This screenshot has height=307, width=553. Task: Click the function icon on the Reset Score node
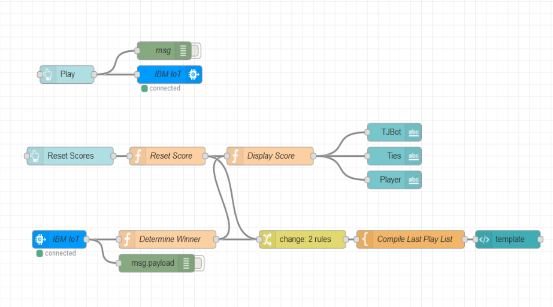click(137, 156)
